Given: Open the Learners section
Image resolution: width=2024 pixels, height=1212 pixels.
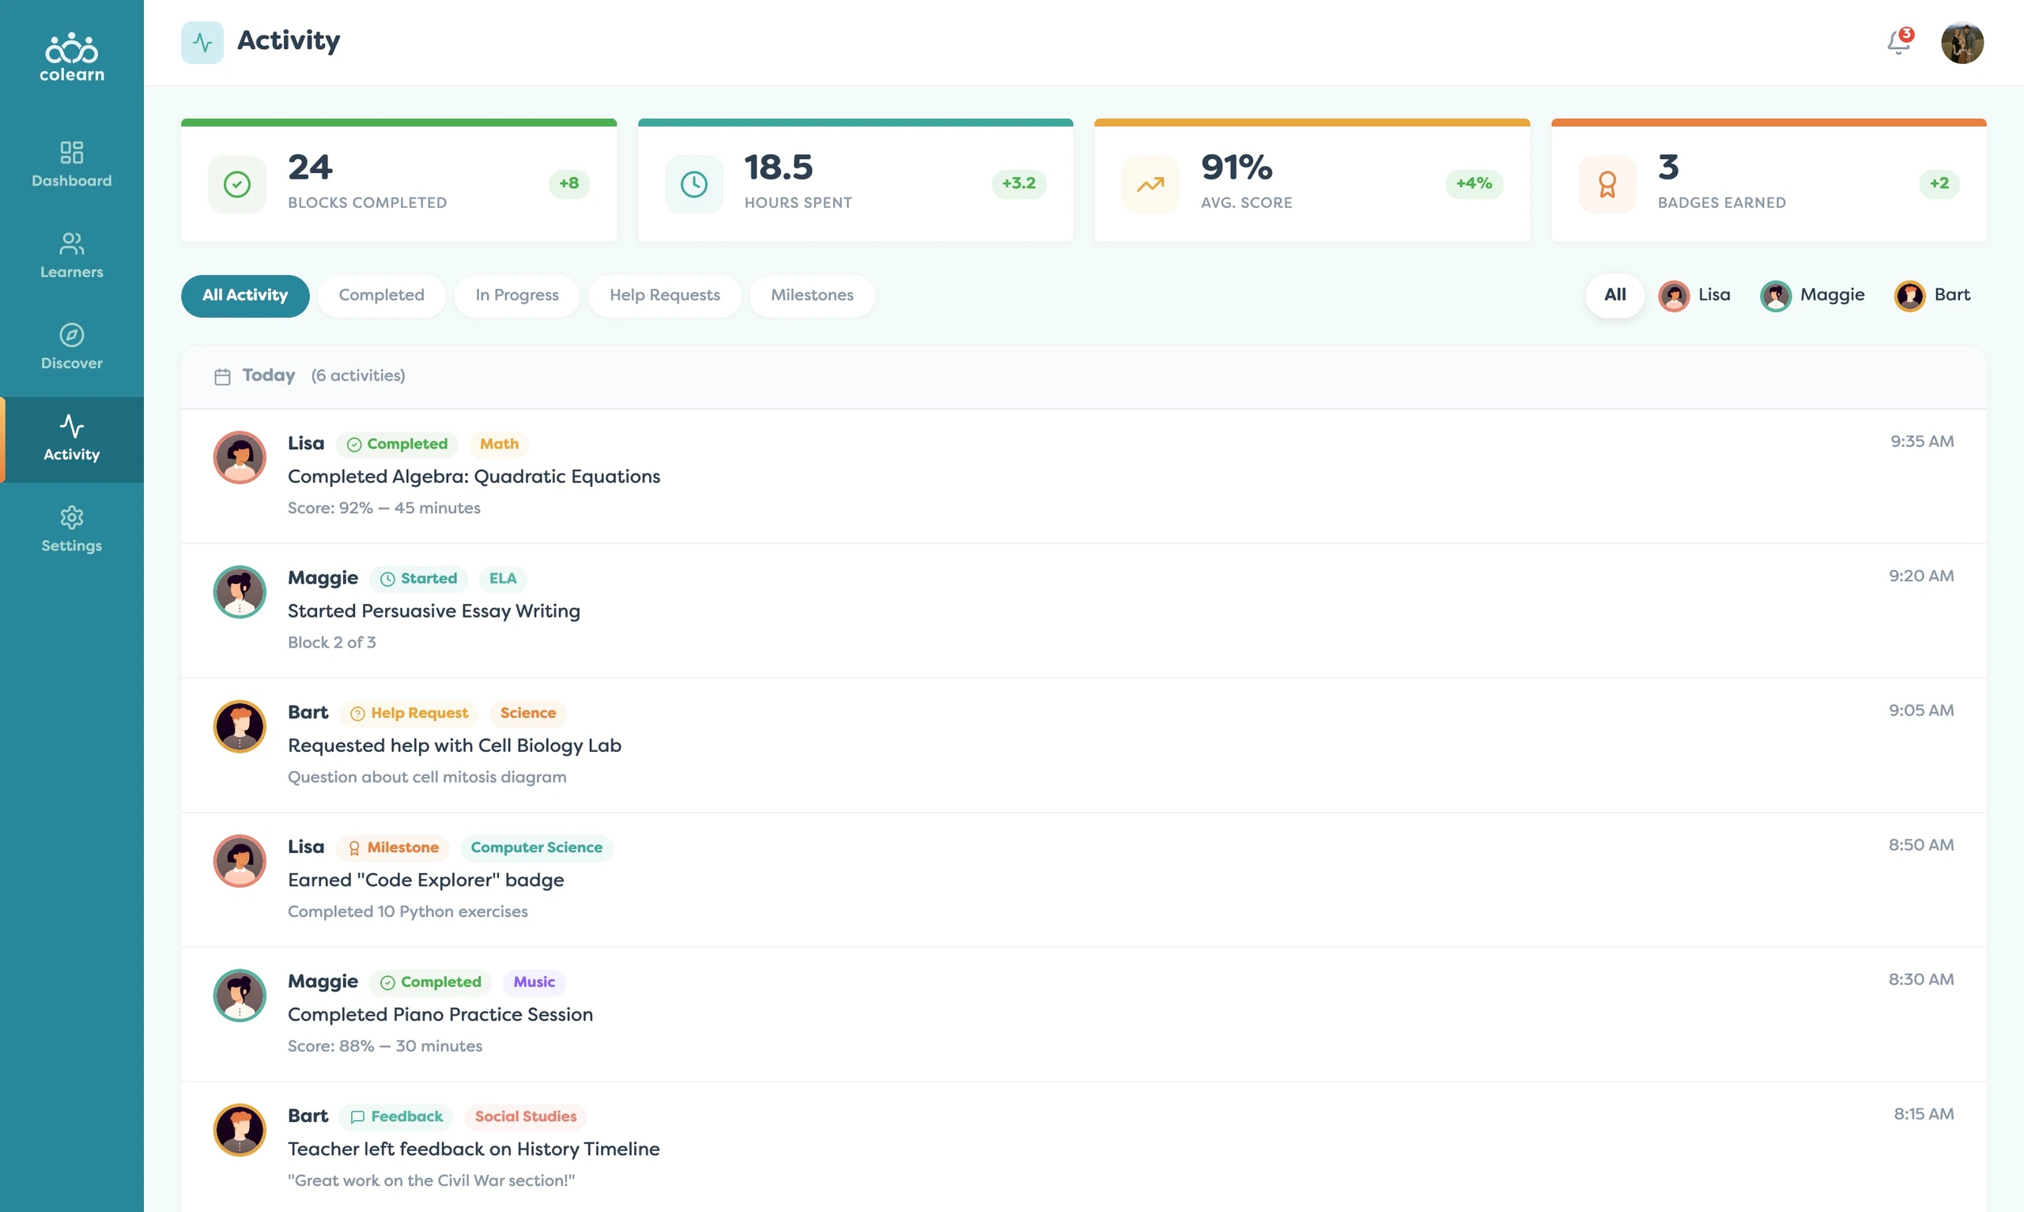Looking at the screenshot, I should [x=72, y=255].
